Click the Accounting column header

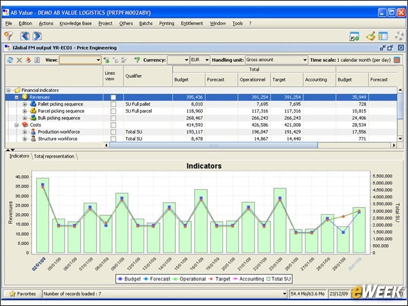point(319,80)
